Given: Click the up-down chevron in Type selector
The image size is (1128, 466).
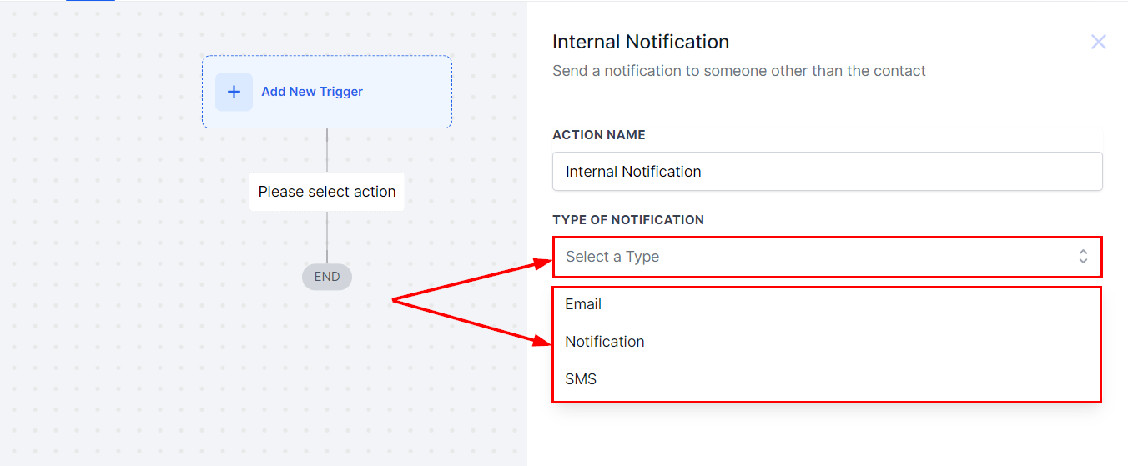Looking at the screenshot, I should pos(1082,257).
